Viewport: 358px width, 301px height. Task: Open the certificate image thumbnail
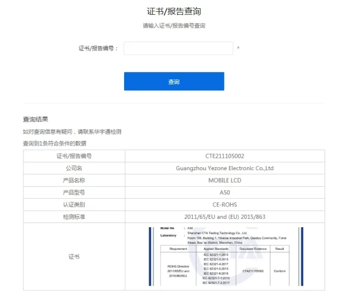click(226, 256)
